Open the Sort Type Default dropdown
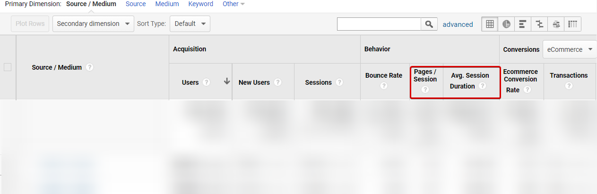The image size is (597, 194). coord(190,24)
